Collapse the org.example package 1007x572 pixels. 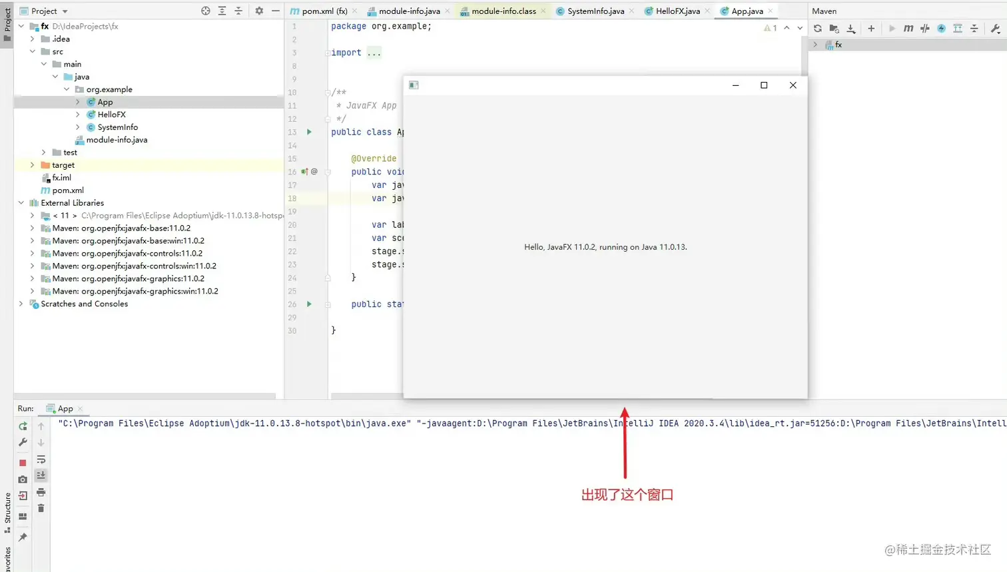point(67,89)
